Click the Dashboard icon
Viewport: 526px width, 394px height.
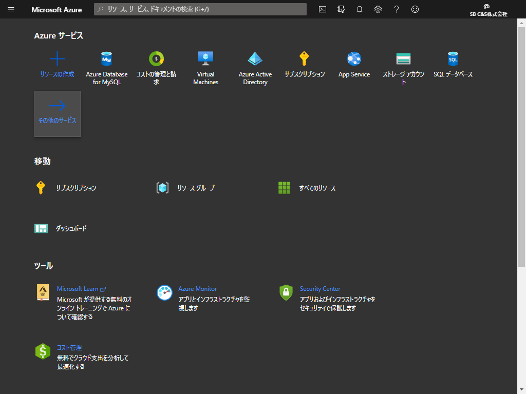click(41, 228)
